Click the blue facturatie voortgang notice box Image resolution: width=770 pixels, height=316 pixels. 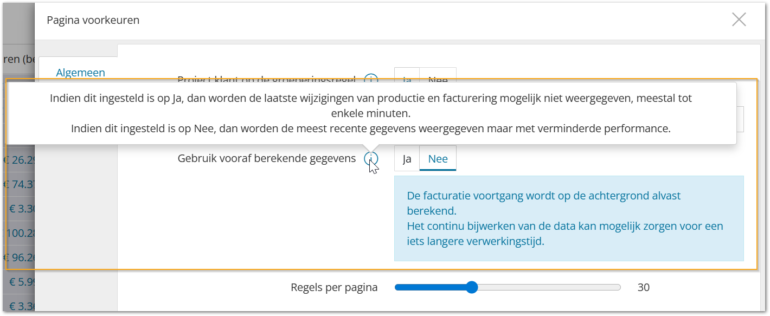tap(569, 218)
